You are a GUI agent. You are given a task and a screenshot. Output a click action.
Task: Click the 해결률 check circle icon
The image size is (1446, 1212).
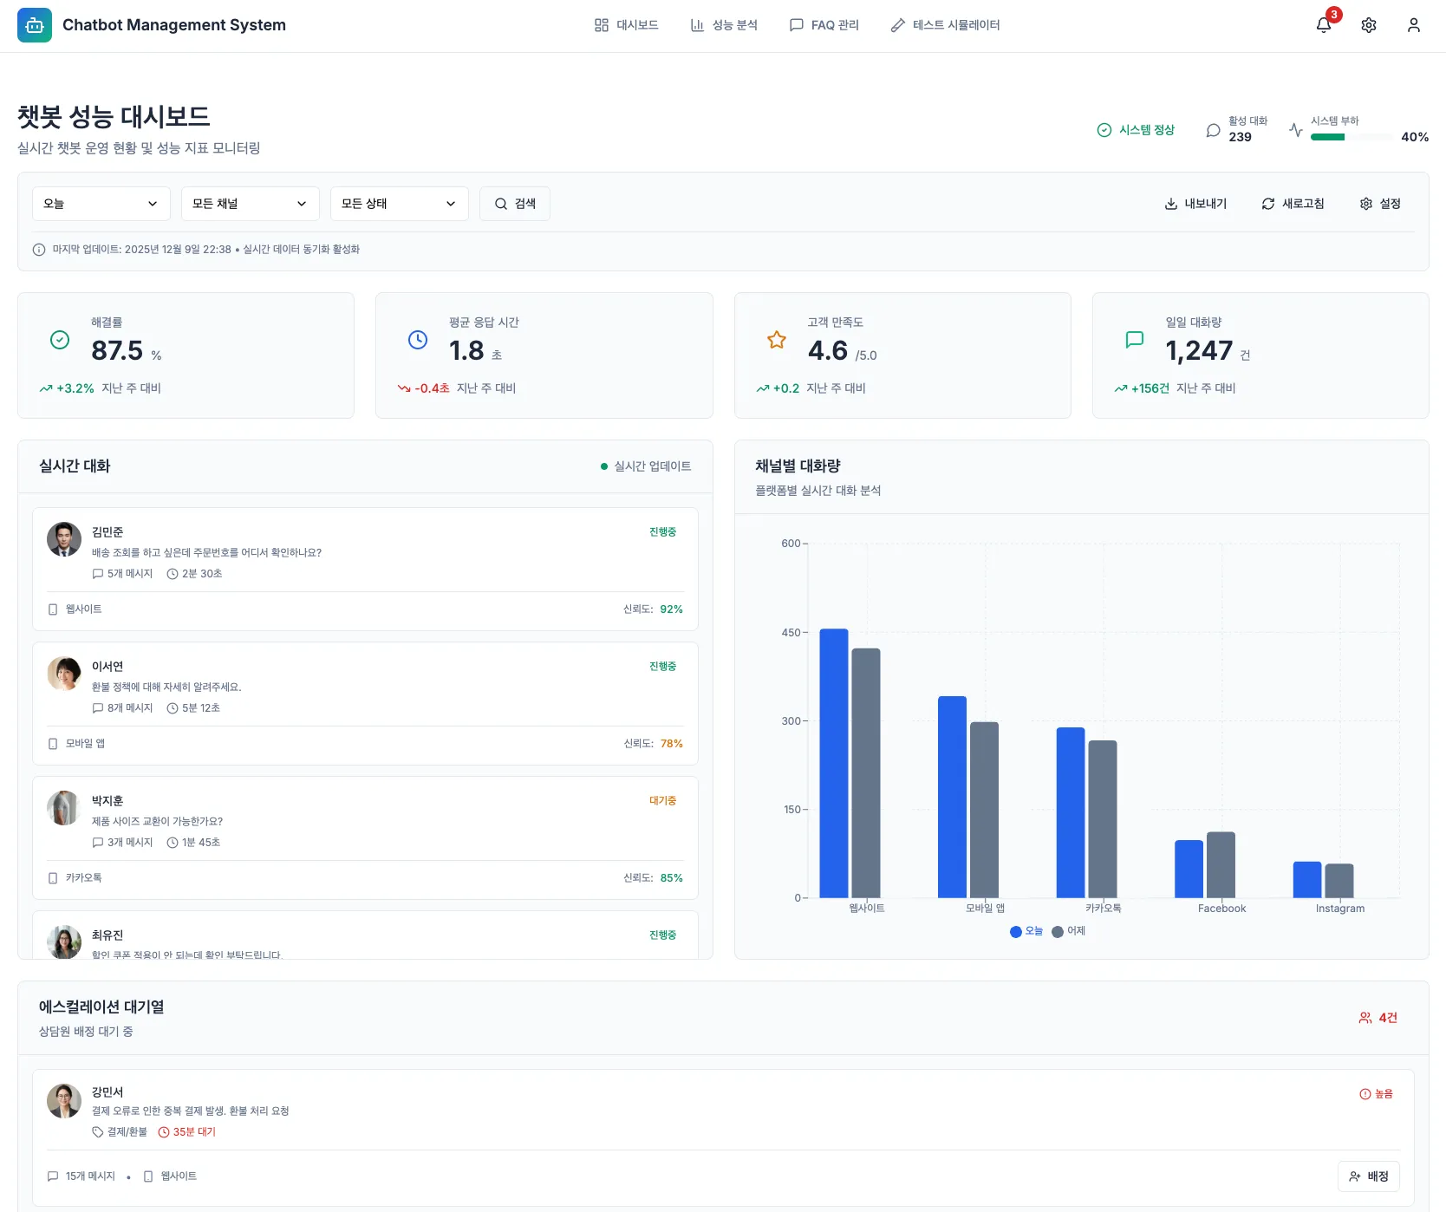pyautogui.click(x=60, y=340)
